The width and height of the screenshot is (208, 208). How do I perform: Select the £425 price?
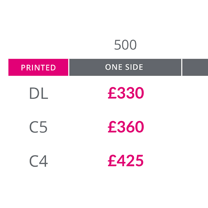(x=126, y=161)
